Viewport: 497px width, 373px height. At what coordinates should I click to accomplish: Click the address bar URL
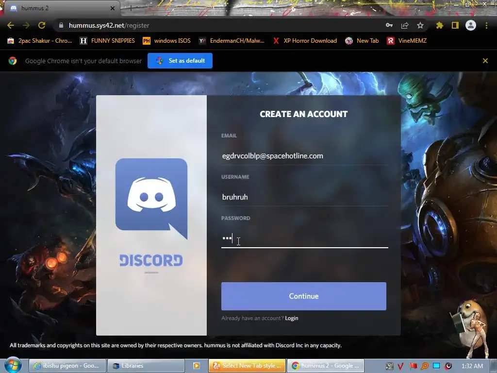point(109,25)
